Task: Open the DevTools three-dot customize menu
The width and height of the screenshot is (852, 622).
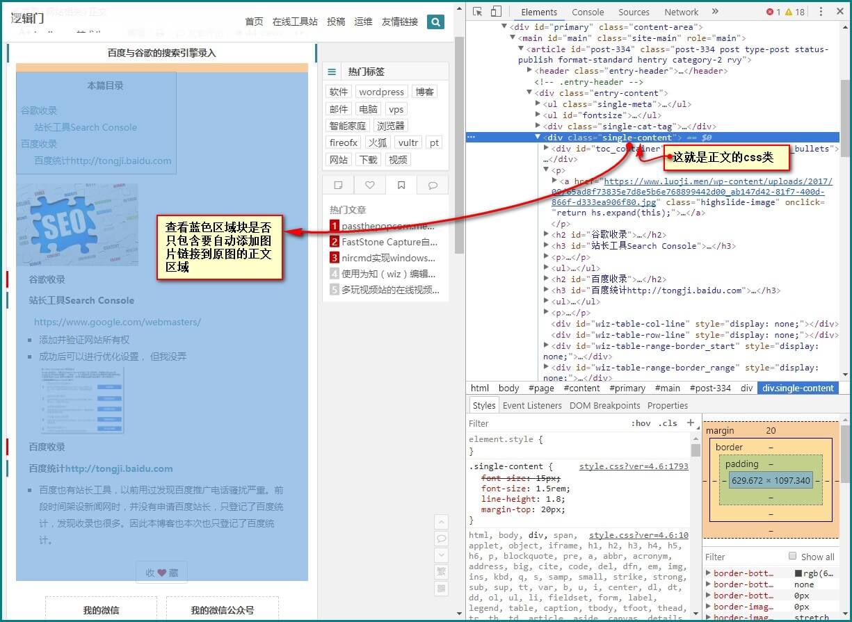Action: click(x=821, y=12)
